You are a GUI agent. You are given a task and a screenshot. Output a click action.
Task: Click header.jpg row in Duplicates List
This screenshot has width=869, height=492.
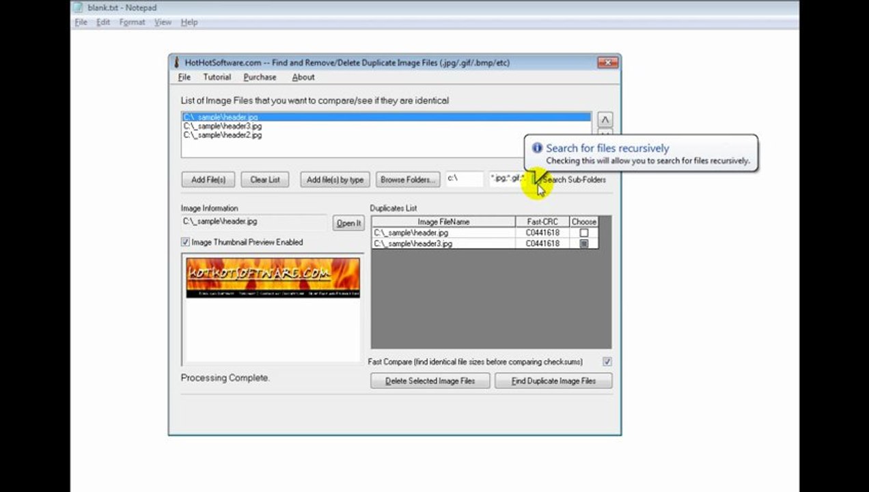coord(485,233)
